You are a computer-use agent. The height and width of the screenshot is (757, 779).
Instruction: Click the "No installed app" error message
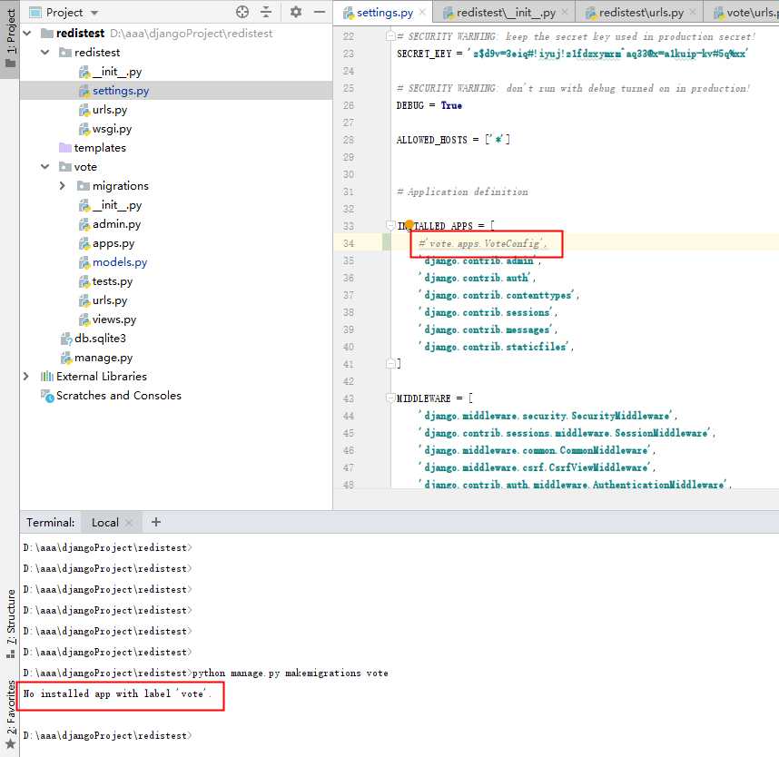pyautogui.click(x=117, y=693)
